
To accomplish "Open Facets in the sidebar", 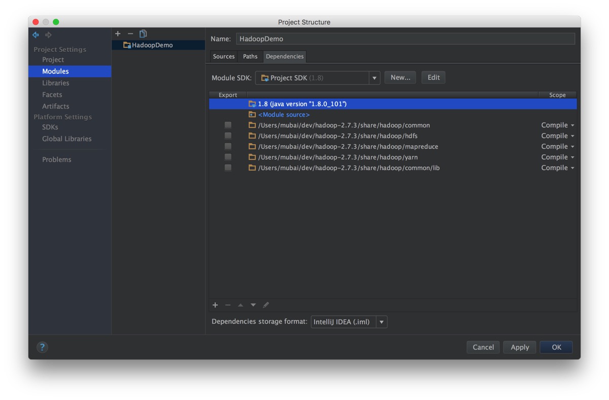I will [52, 95].
